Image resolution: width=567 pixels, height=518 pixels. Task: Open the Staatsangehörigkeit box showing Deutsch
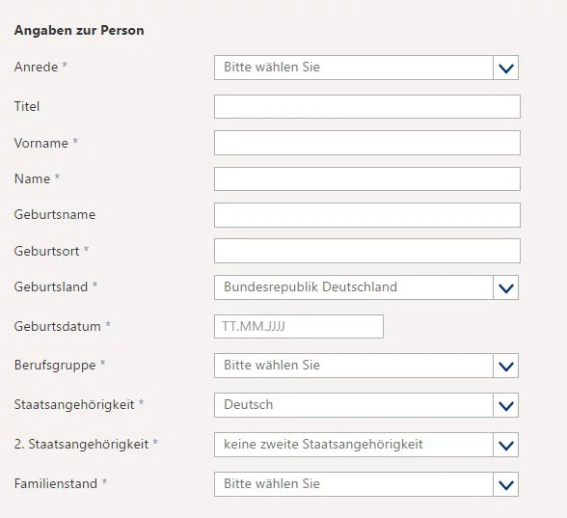click(366, 405)
